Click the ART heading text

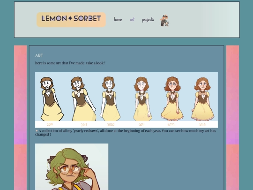point(39,56)
